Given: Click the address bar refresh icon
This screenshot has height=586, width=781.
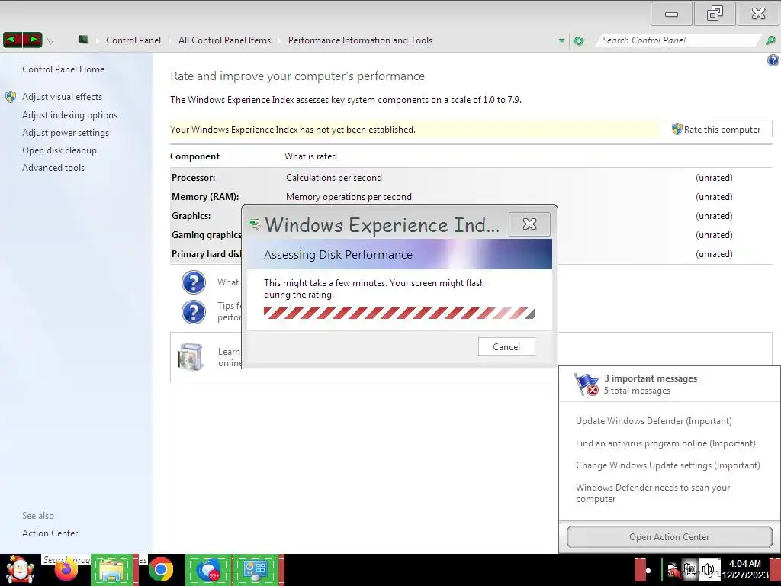Looking at the screenshot, I should 578,40.
